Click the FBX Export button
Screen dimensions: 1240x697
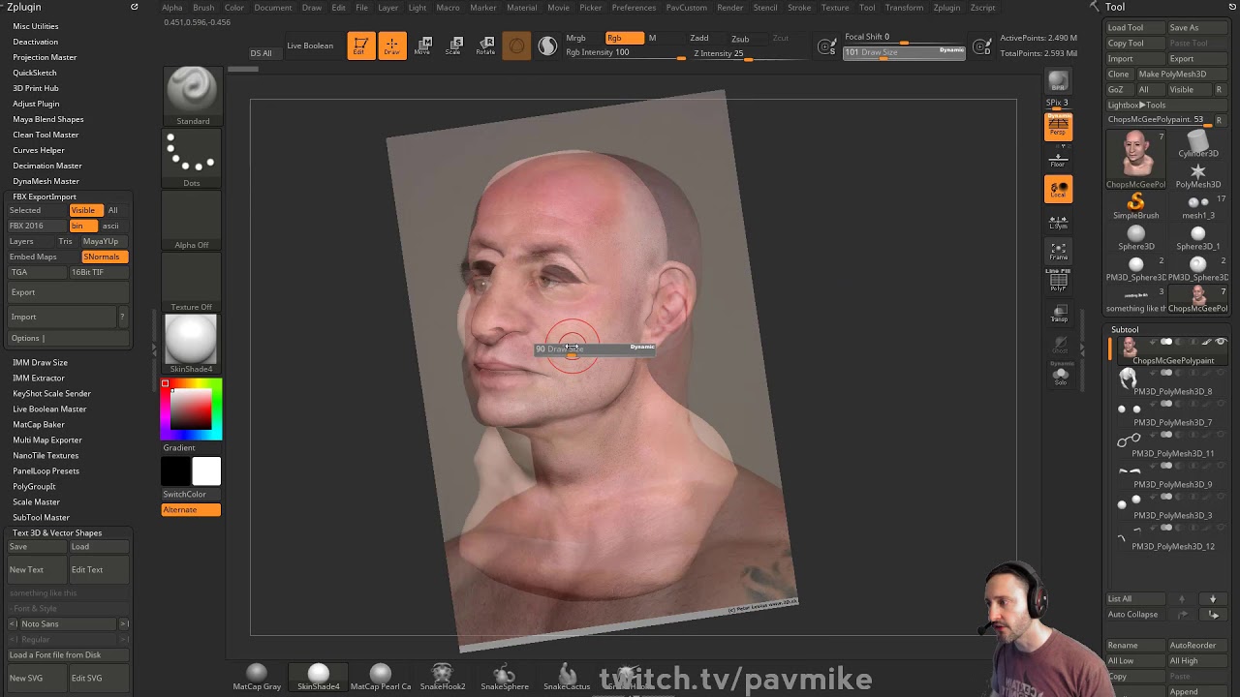(68, 292)
